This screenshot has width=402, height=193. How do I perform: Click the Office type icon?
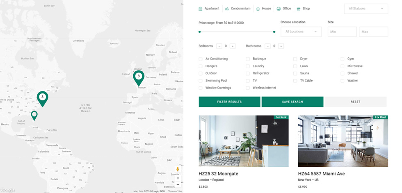pos(279,9)
